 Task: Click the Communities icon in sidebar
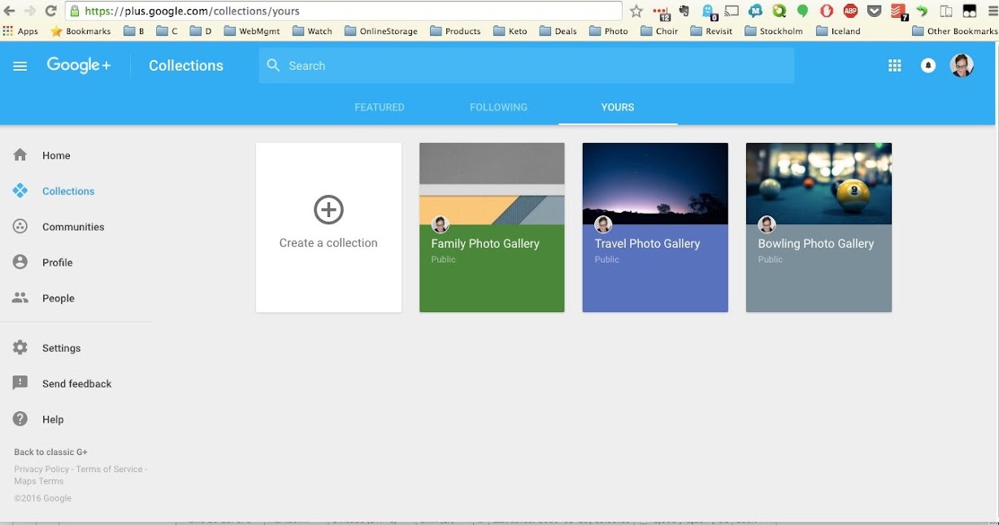click(20, 227)
